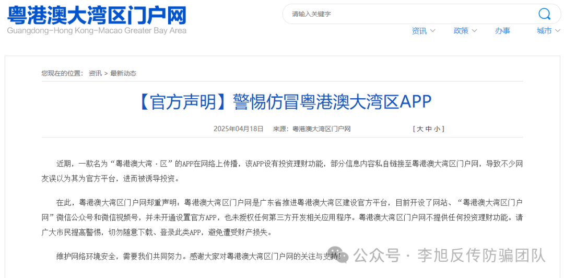This screenshot has height=278, width=564.
Task: Click the magnifier search icon
Action: (x=544, y=14)
